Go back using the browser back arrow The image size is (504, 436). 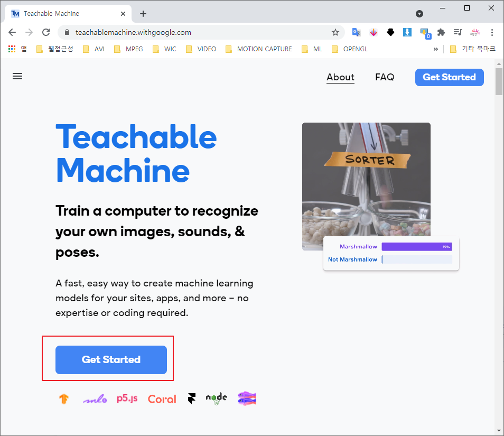click(12, 32)
